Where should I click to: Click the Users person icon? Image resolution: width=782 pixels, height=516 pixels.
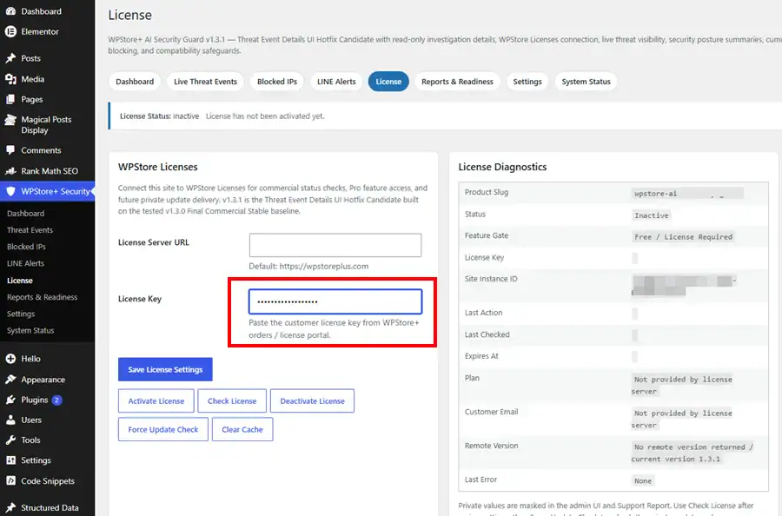point(10,420)
